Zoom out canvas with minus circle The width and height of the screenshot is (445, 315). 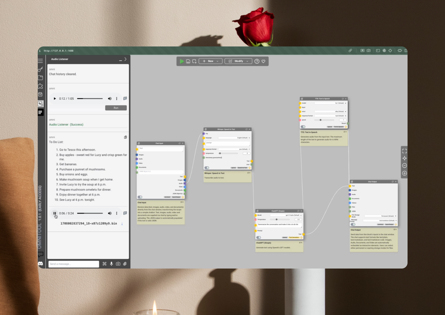pyautogui.click(x=404, y=166)
